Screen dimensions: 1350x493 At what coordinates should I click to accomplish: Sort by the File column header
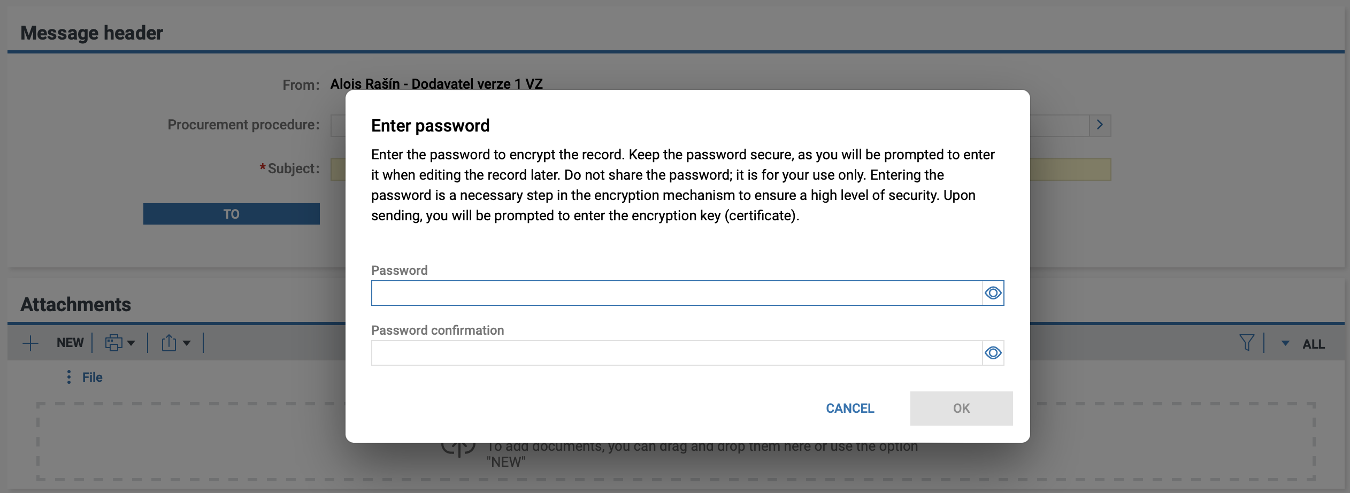[x=92, y=377]
